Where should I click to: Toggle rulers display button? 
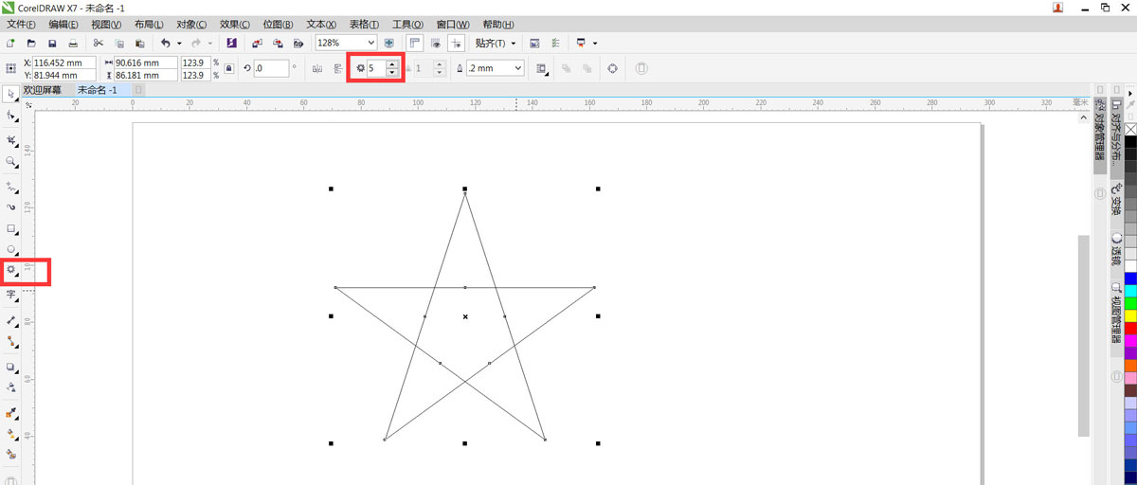pos(414,44)
